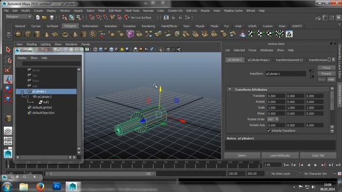Screen dimensions: 342x192
Task: Click the Outliner vertical scrollbar
Action: [79, 109]
